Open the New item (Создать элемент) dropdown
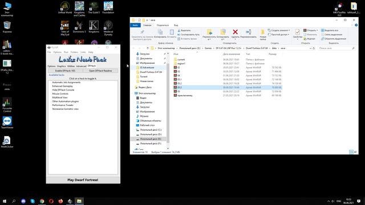Image resolution: width=365 pixels, height=205 pixels. coord(279,30)
